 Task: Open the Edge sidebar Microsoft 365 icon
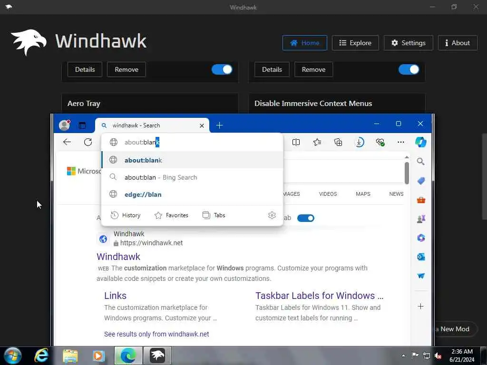[421, 238]
